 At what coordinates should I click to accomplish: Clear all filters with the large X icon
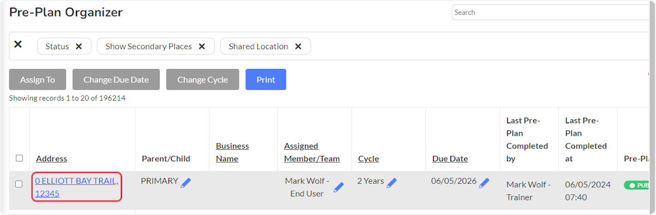[x=17, y=44]
